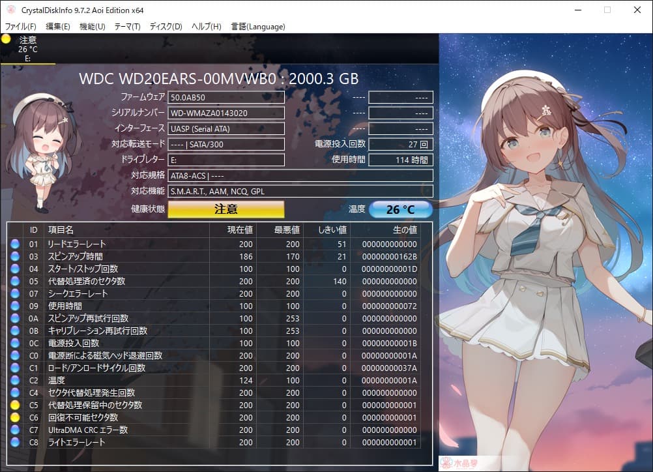Click the blue status icon for attribute 05
The image size is (653, 472).
point(15,281)
